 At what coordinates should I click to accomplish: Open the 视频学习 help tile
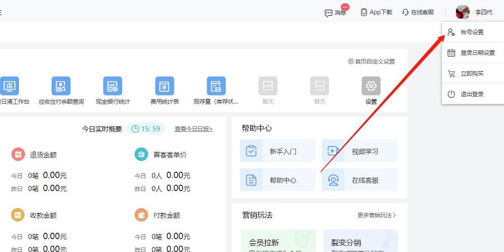(360, 151)
